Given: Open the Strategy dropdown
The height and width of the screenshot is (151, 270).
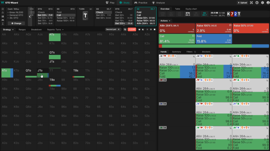Looking at the screenshot, I should pos(8,30).
